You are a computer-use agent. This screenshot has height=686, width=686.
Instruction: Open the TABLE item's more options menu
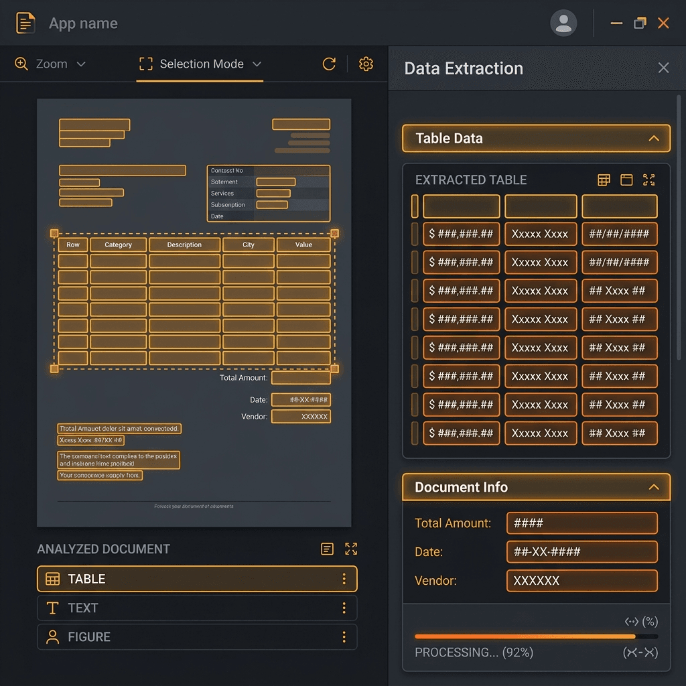(x=344, y=579)
